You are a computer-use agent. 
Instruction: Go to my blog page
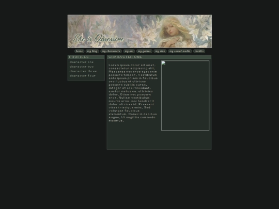tap(92, 51)
